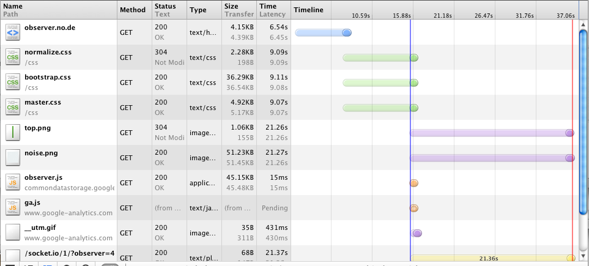Click the Timeline column header
The width and height of the screenshot is (589, 266).
click(309, 10)
